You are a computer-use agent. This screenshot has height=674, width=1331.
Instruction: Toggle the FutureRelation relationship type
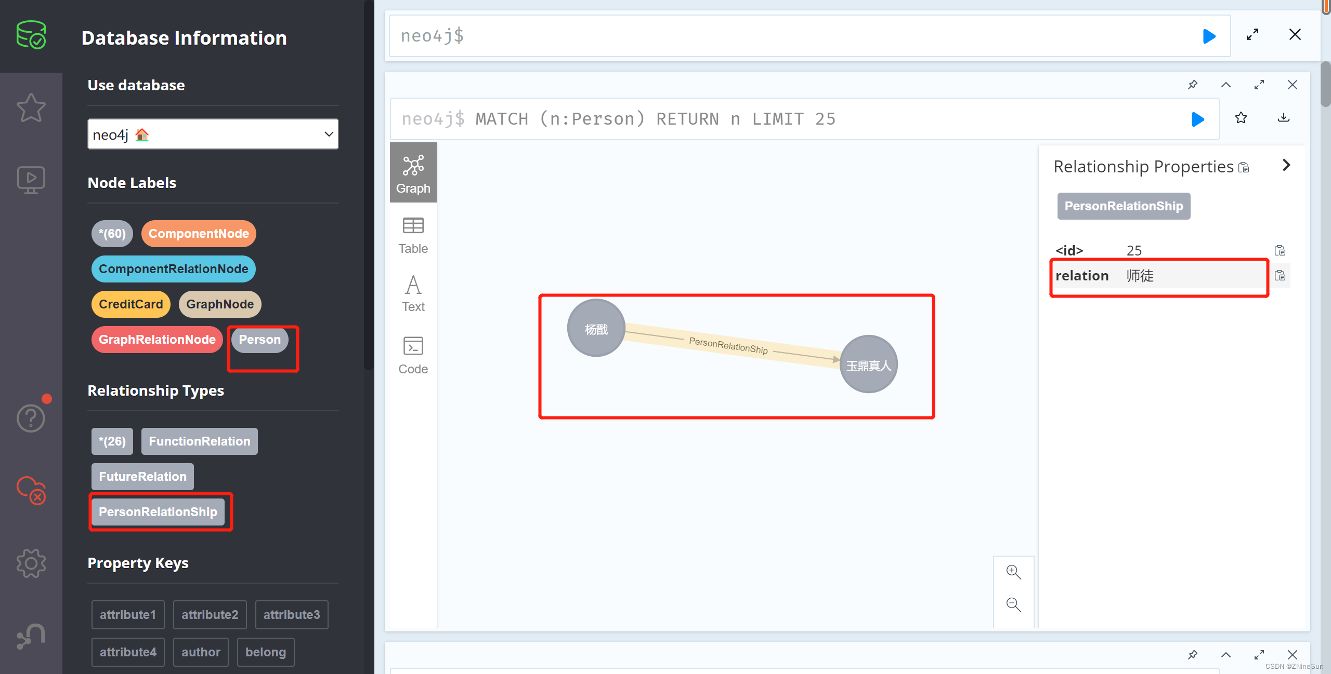coord(142,476)
